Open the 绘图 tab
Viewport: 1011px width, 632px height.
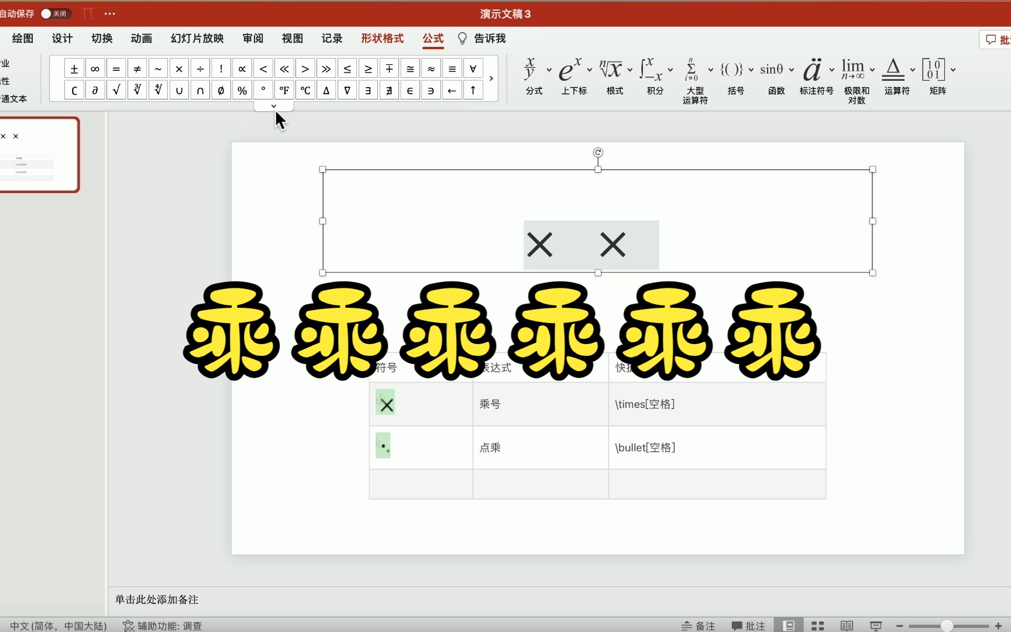coord(23,39)
